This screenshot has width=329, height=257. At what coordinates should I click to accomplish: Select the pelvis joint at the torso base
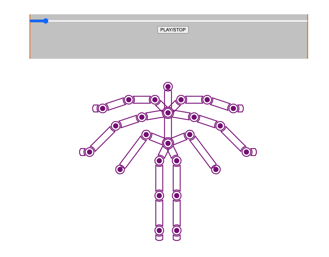tap(168, 143)
